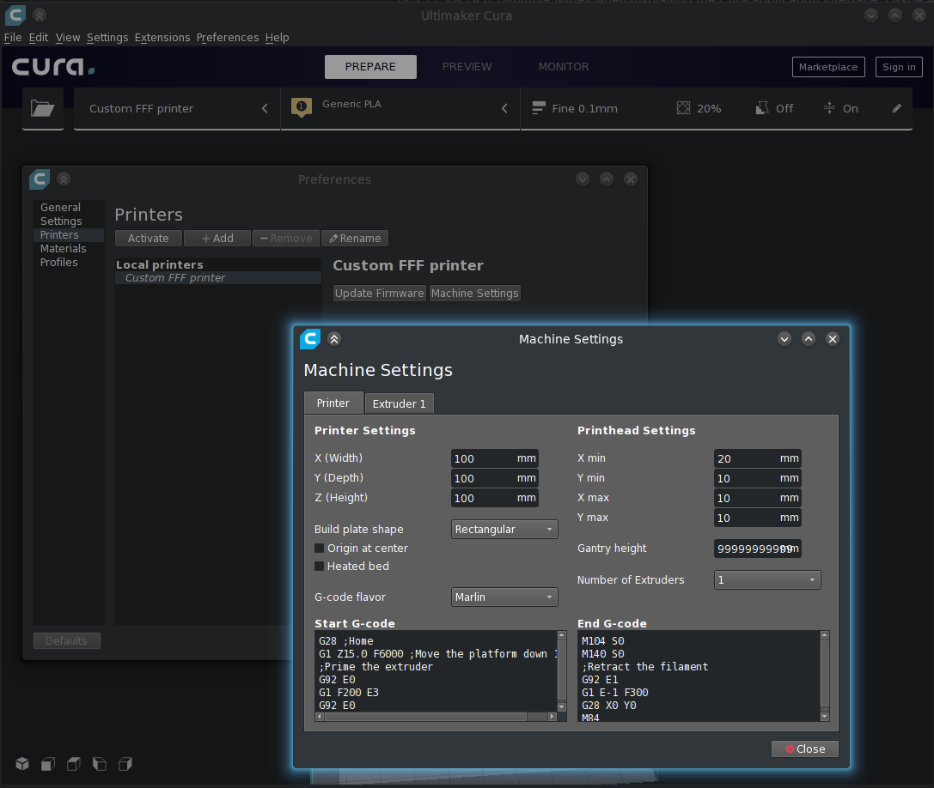This screenshot has width=934, height=788.
Task: Switch to Extruder 1 tab
Action: point(399,403)
